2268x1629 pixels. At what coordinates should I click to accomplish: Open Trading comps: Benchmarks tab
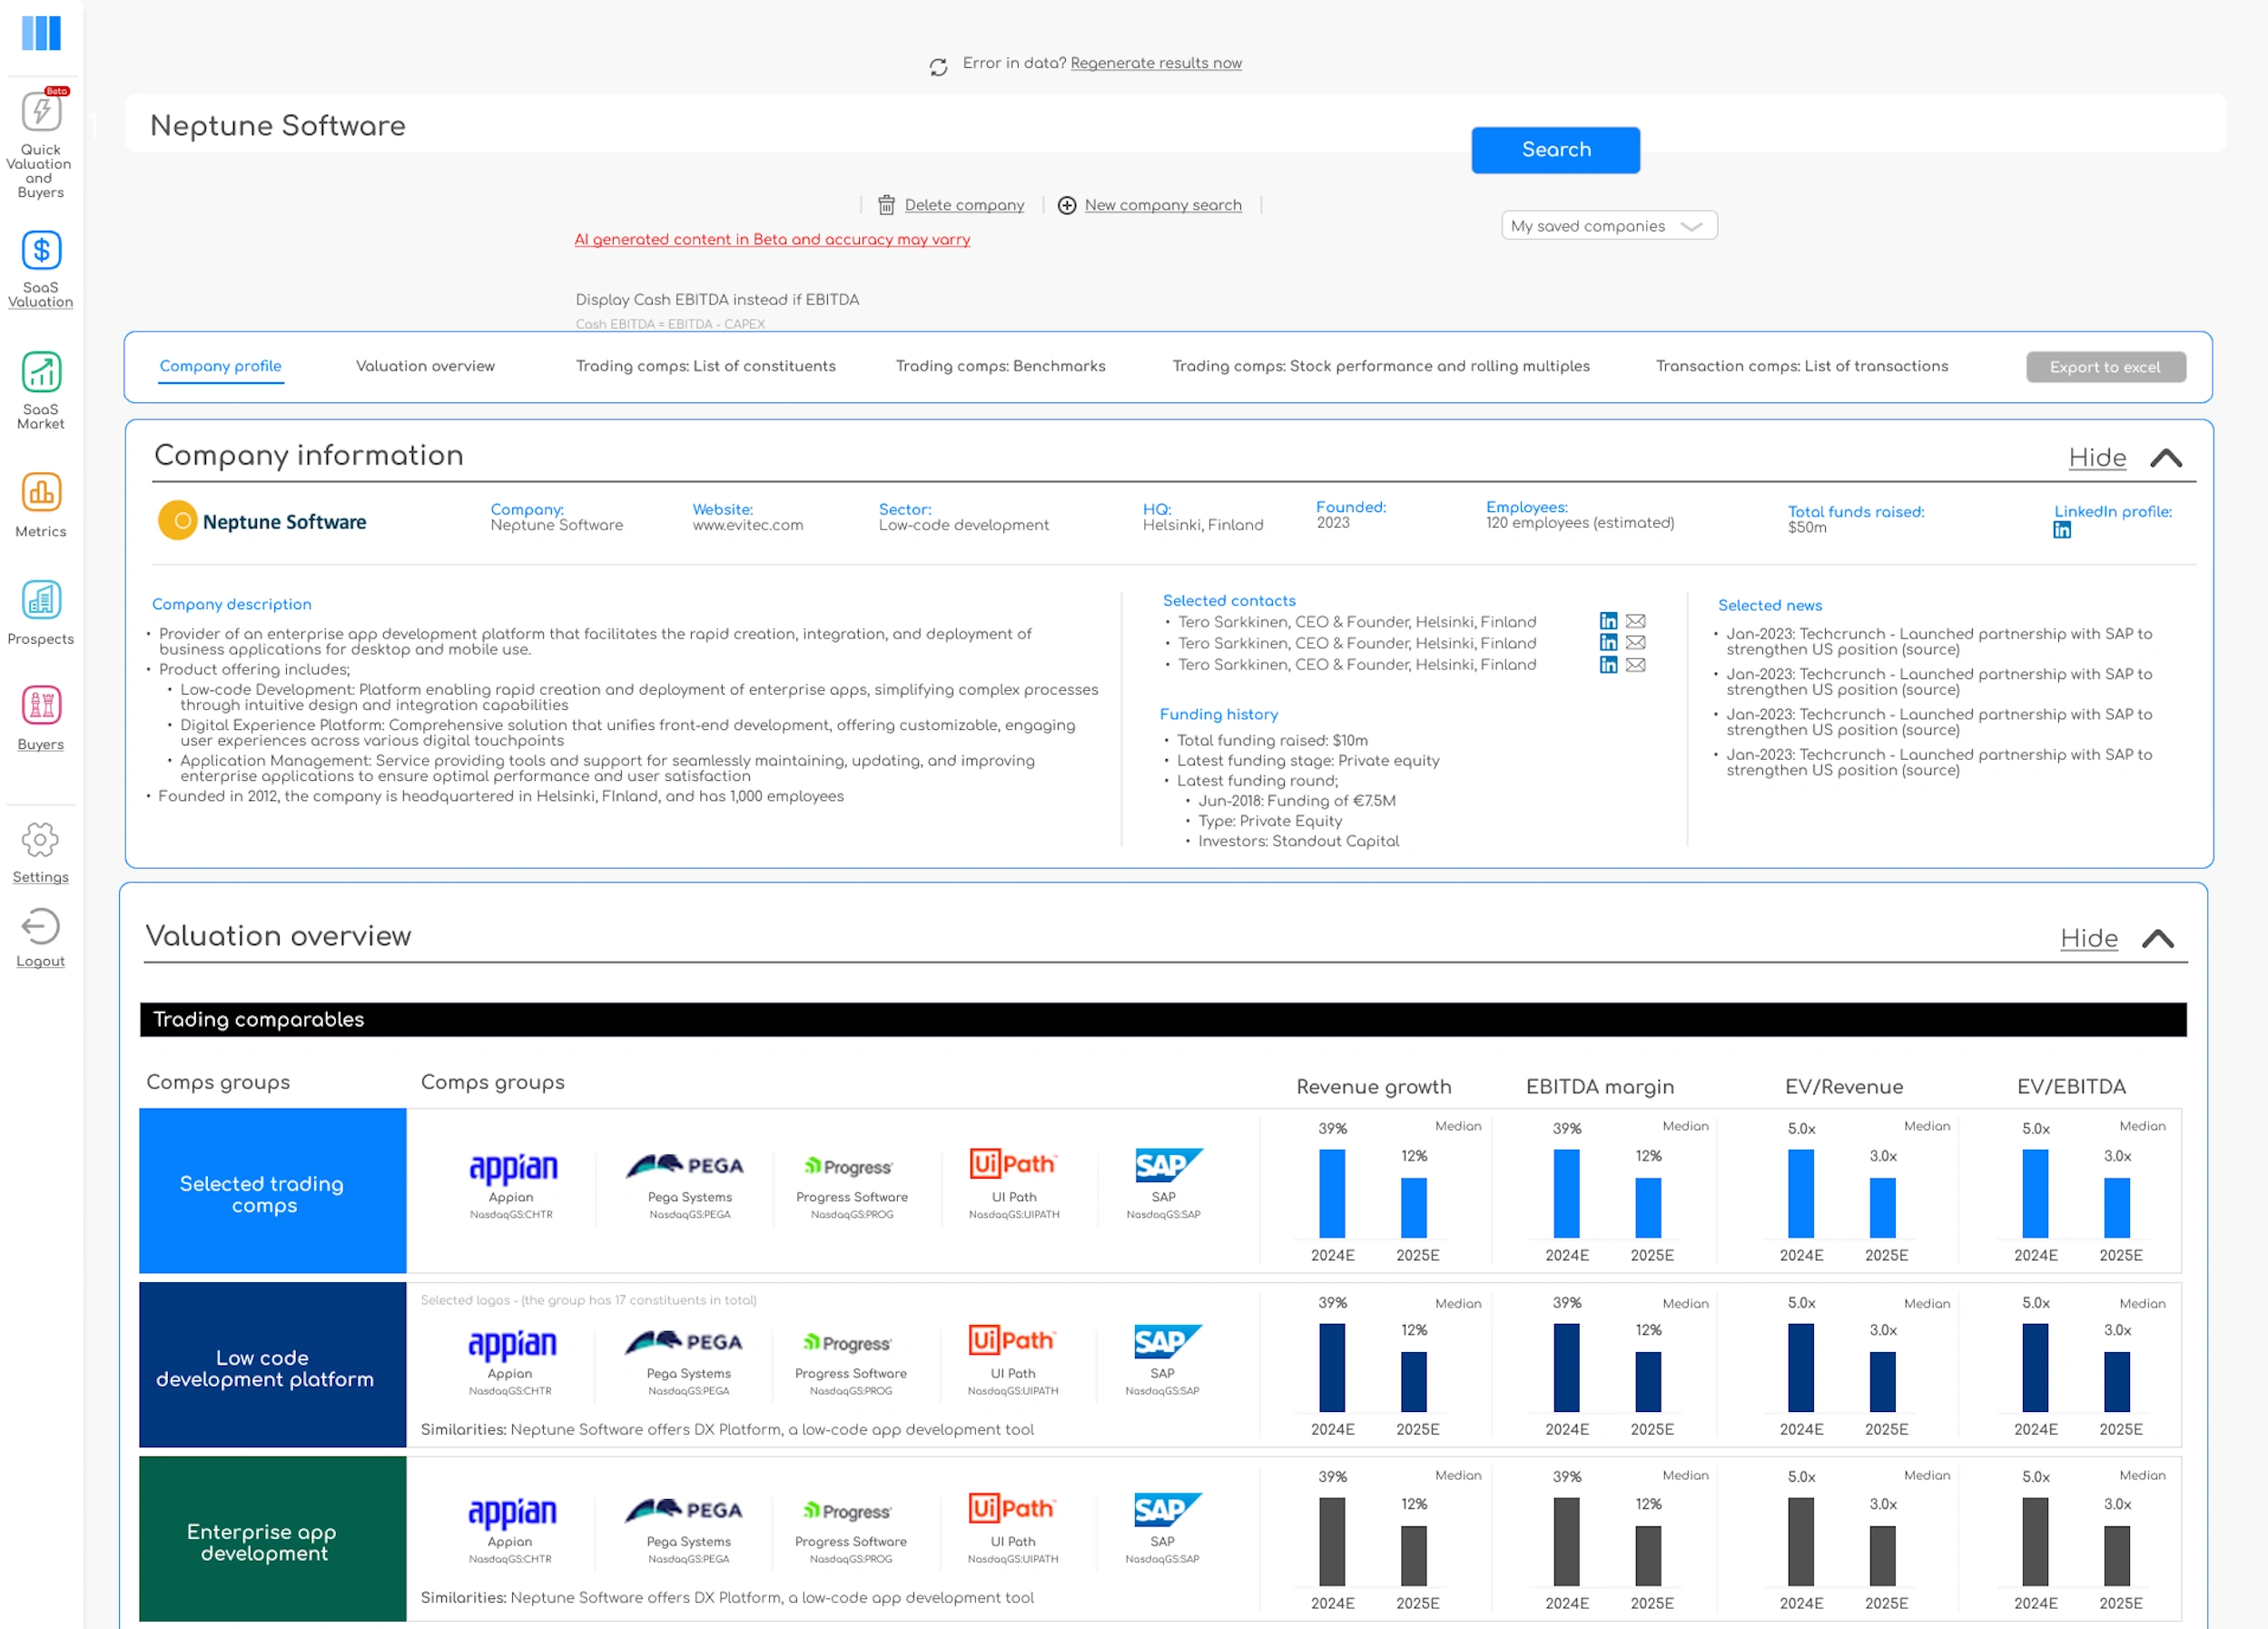tap(1000, 366)
